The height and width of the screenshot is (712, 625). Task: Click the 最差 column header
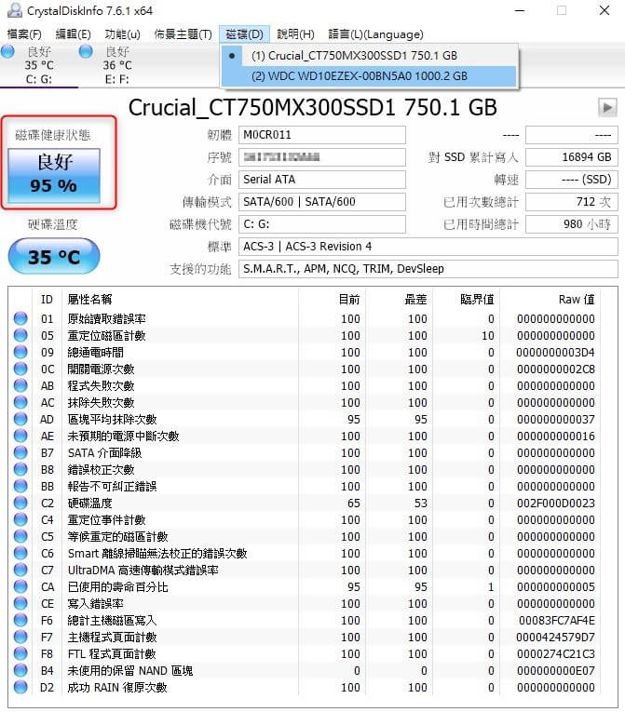(x=399, y=300)
